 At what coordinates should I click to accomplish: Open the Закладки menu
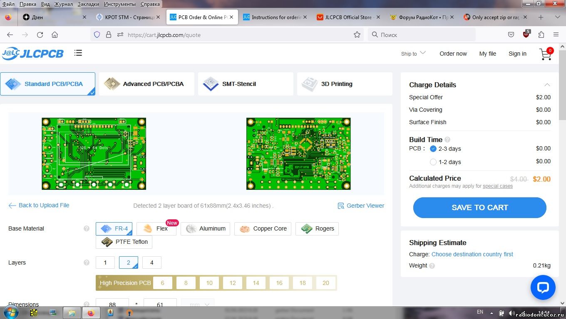click(88, 4)
